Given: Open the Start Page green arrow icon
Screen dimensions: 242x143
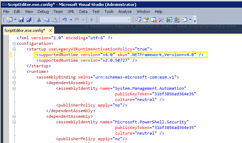Looking at the screenshot, I should click(169, 20).
